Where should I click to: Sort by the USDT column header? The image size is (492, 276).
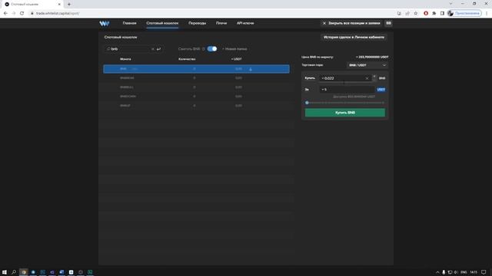pyautogui.click(x=236, y=59)
